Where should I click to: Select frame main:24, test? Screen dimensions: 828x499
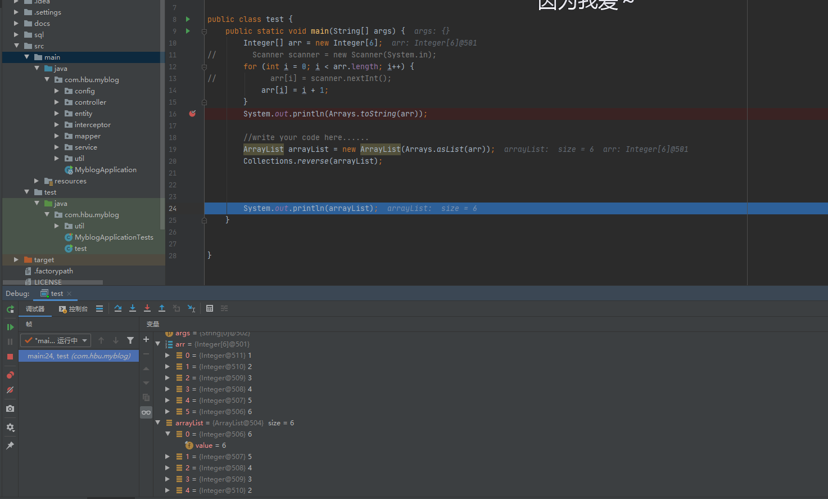[x=79, y=356]
